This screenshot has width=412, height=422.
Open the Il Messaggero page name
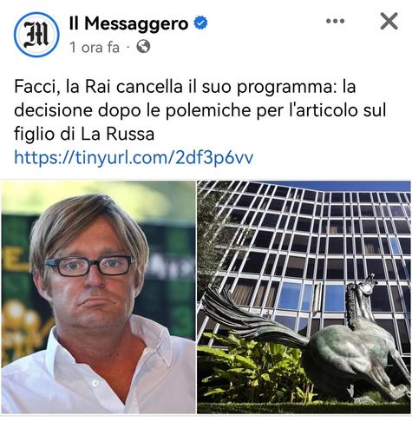(128, 23)
